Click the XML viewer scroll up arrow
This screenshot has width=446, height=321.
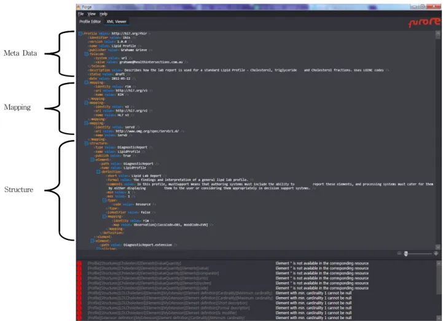pos(438,33)
